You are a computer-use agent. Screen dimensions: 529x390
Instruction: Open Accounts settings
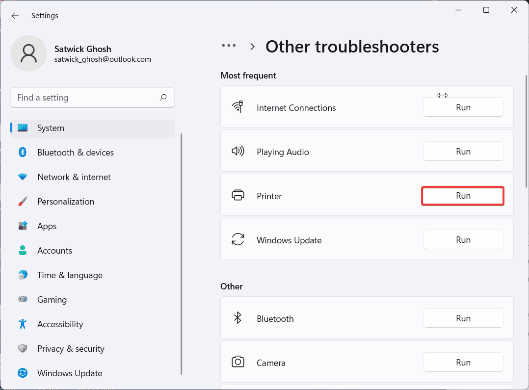92,251
